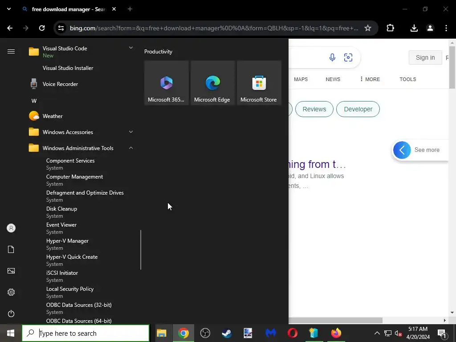Expand the Visual Studio Code folder
This screenshot has height=342, width=456.
[131, 48]
